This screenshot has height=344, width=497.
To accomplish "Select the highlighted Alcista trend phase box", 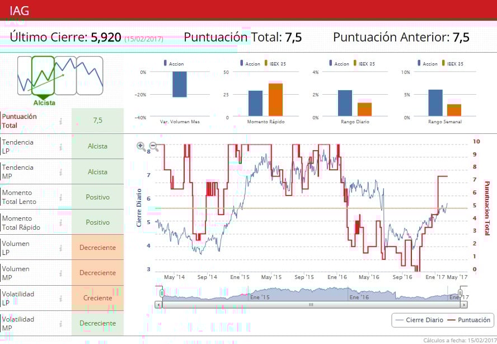I will (x=43, y=76).
